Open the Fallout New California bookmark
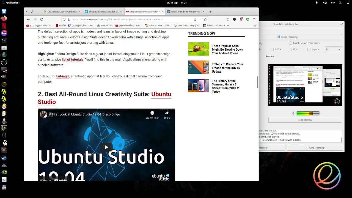The height and width of the screenshot is (198, 352). pyautogui.click(x=158, y=26)
